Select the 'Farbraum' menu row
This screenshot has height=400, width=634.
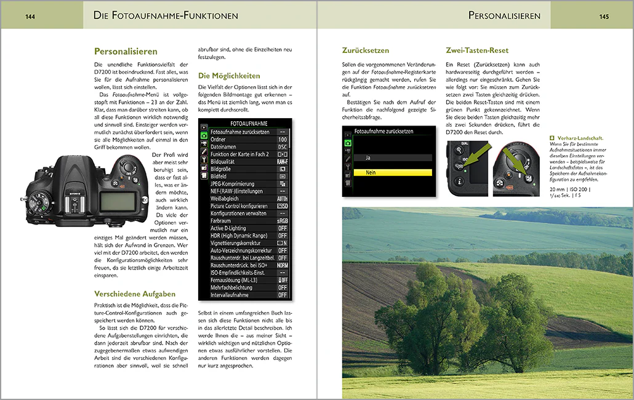tap(249, 221)
